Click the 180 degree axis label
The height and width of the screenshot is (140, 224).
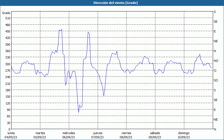coord(8,90)
